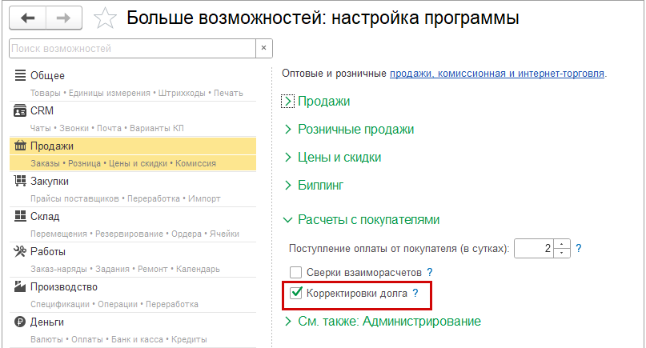This screenshot has width=646, height=348.
Task: Add page to favorites with star icon
Action: (105, 18)
